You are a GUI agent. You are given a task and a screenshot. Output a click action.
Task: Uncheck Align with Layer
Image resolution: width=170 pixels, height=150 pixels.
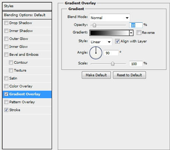[117, 41]
